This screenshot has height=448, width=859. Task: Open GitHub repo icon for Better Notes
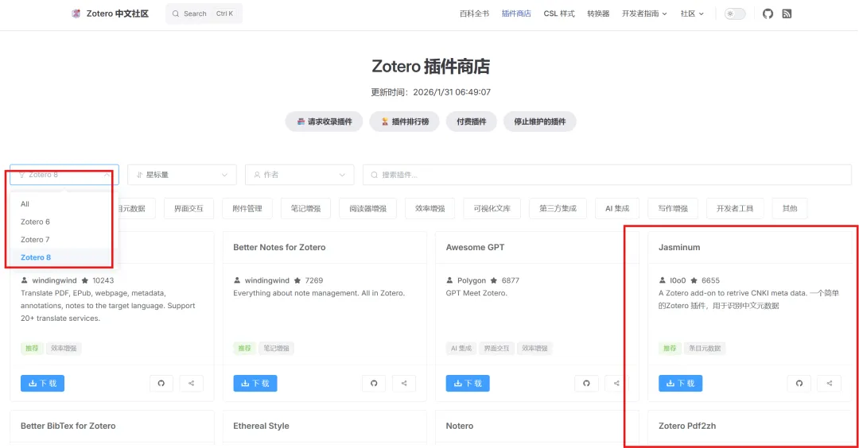[374, 384]
